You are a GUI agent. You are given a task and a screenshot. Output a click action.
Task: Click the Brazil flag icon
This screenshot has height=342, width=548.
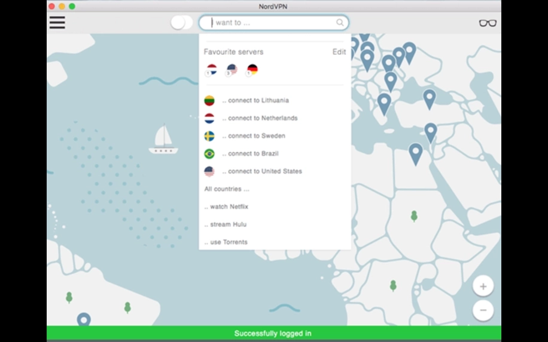click(x=209, y=154)
